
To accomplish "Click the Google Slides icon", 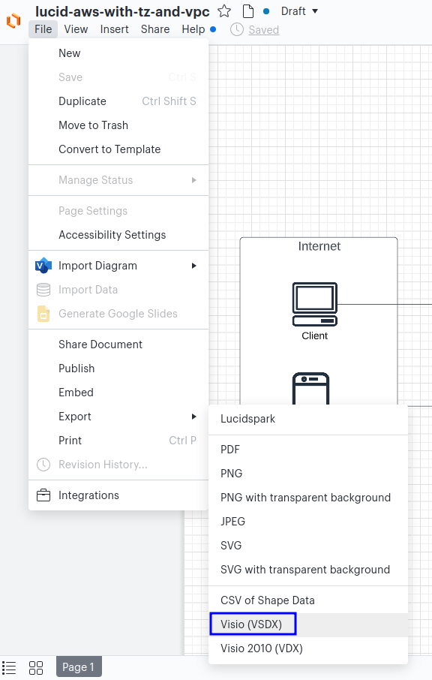I will pyautogui.click(x=43, y=314).
